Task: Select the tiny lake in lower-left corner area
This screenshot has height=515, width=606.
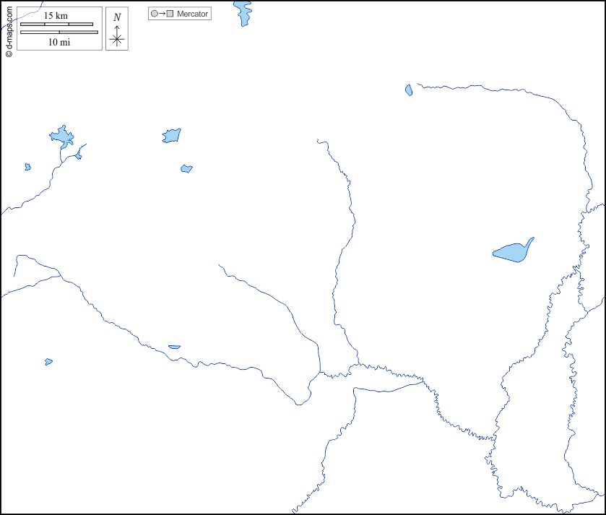Action: pyautogui.click(x=48, y=361)
